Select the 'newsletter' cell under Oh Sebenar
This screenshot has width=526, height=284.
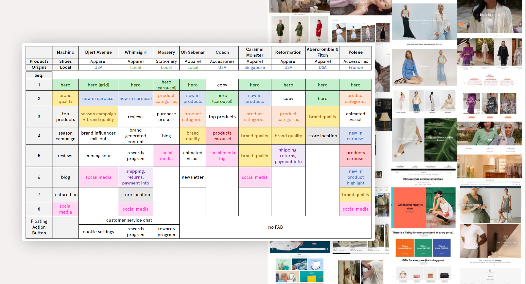(x=192, y=177)
